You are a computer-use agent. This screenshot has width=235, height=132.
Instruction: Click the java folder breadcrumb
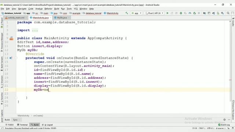[x=54, y=13]
